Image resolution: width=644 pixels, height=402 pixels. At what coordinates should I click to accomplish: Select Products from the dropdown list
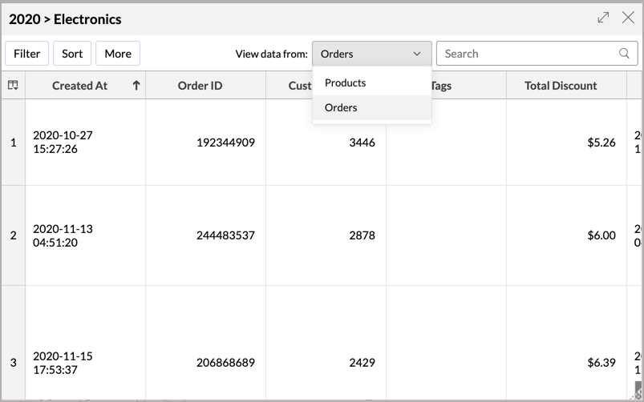(346, 82)
